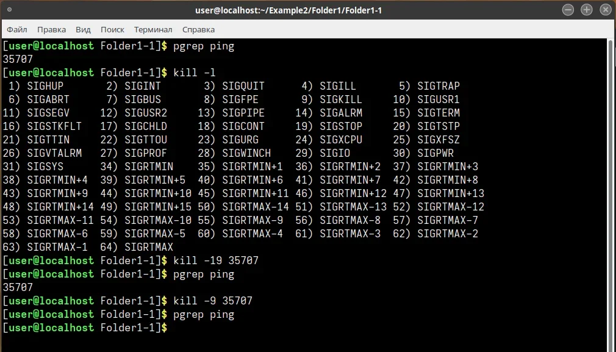Click the SIGSTOP signal name

[x=340, y=126]
